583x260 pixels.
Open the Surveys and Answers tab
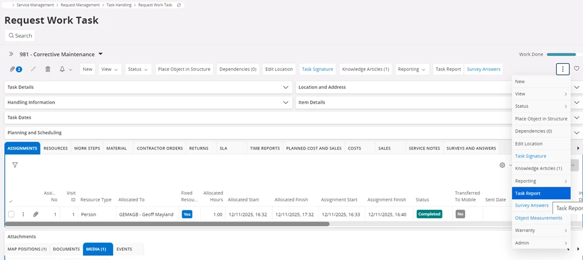(x=471, y=148)
